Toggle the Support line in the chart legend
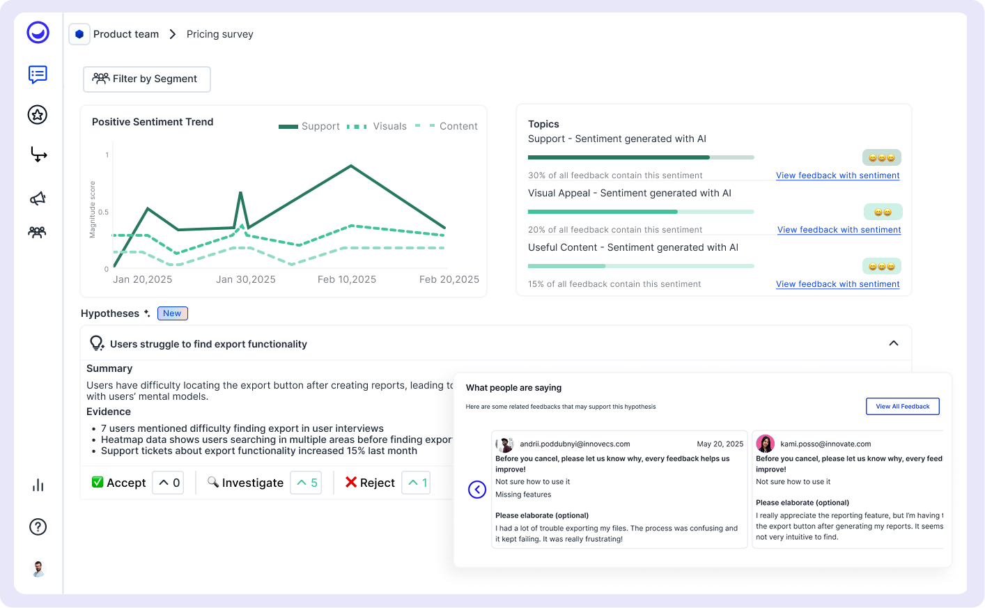This screenshot has width=985, height=608. 309,126
